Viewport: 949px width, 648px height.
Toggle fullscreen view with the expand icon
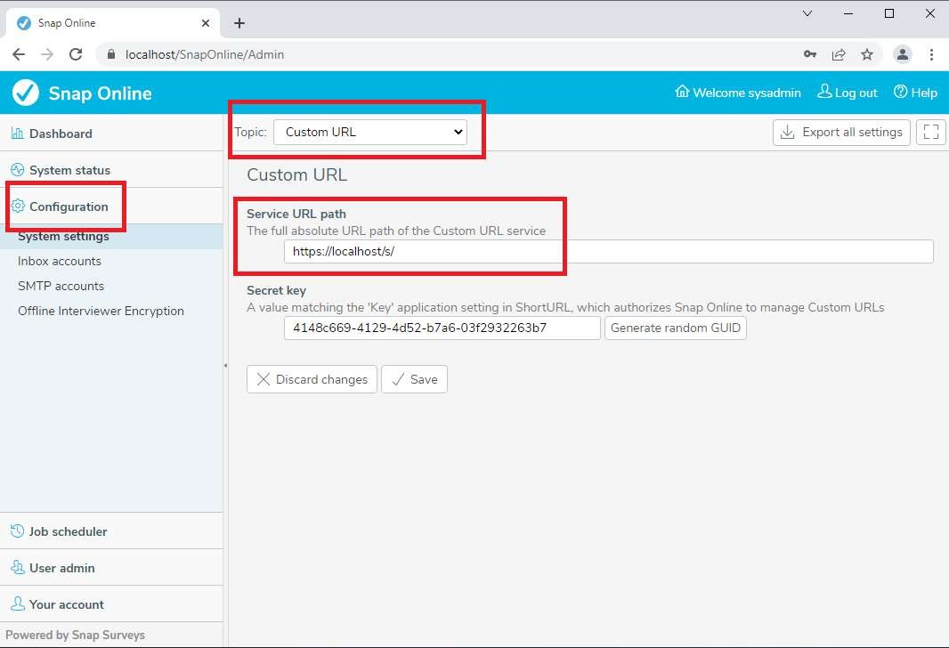click(x=931, y=133)
